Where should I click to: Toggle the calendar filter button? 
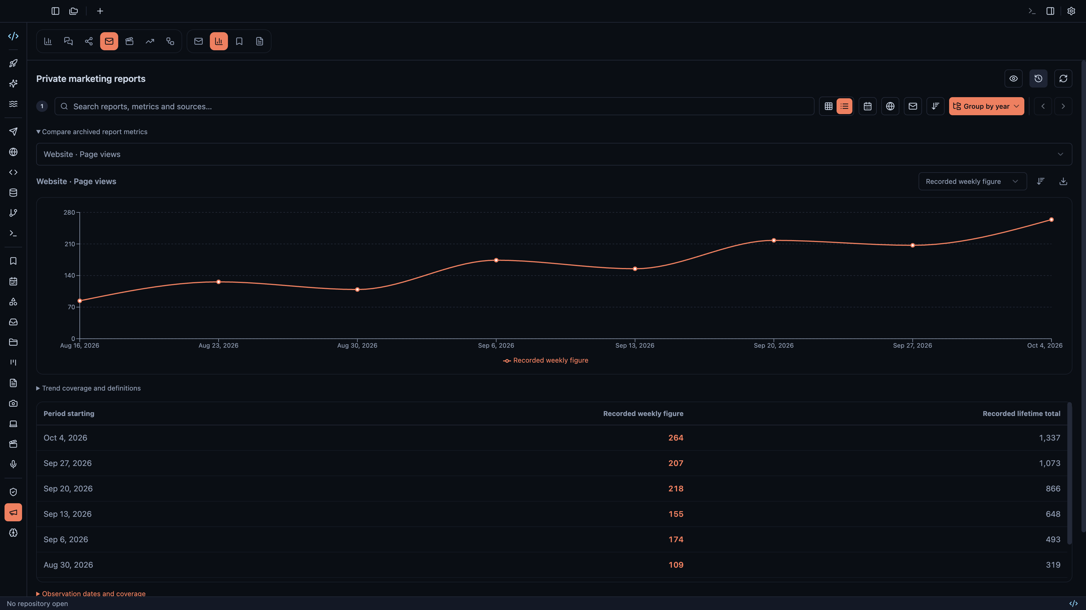click(x=868, y=106)
